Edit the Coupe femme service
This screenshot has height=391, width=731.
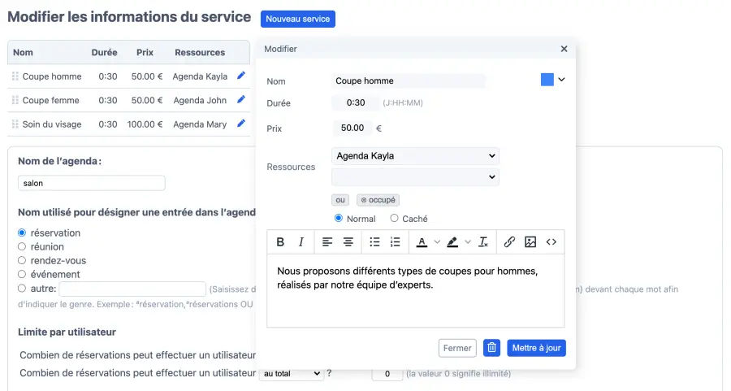(240, 100)
